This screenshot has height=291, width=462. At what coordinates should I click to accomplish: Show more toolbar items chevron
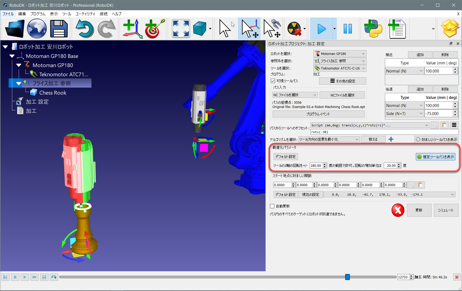point(433,29)
